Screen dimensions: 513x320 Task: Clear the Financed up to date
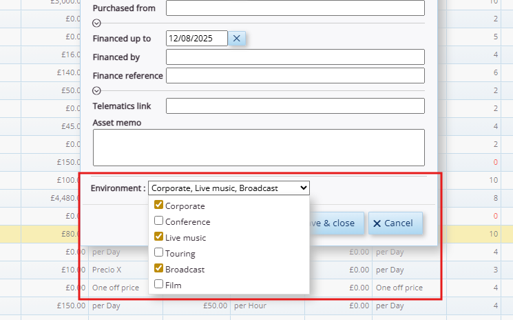[237, 39]
